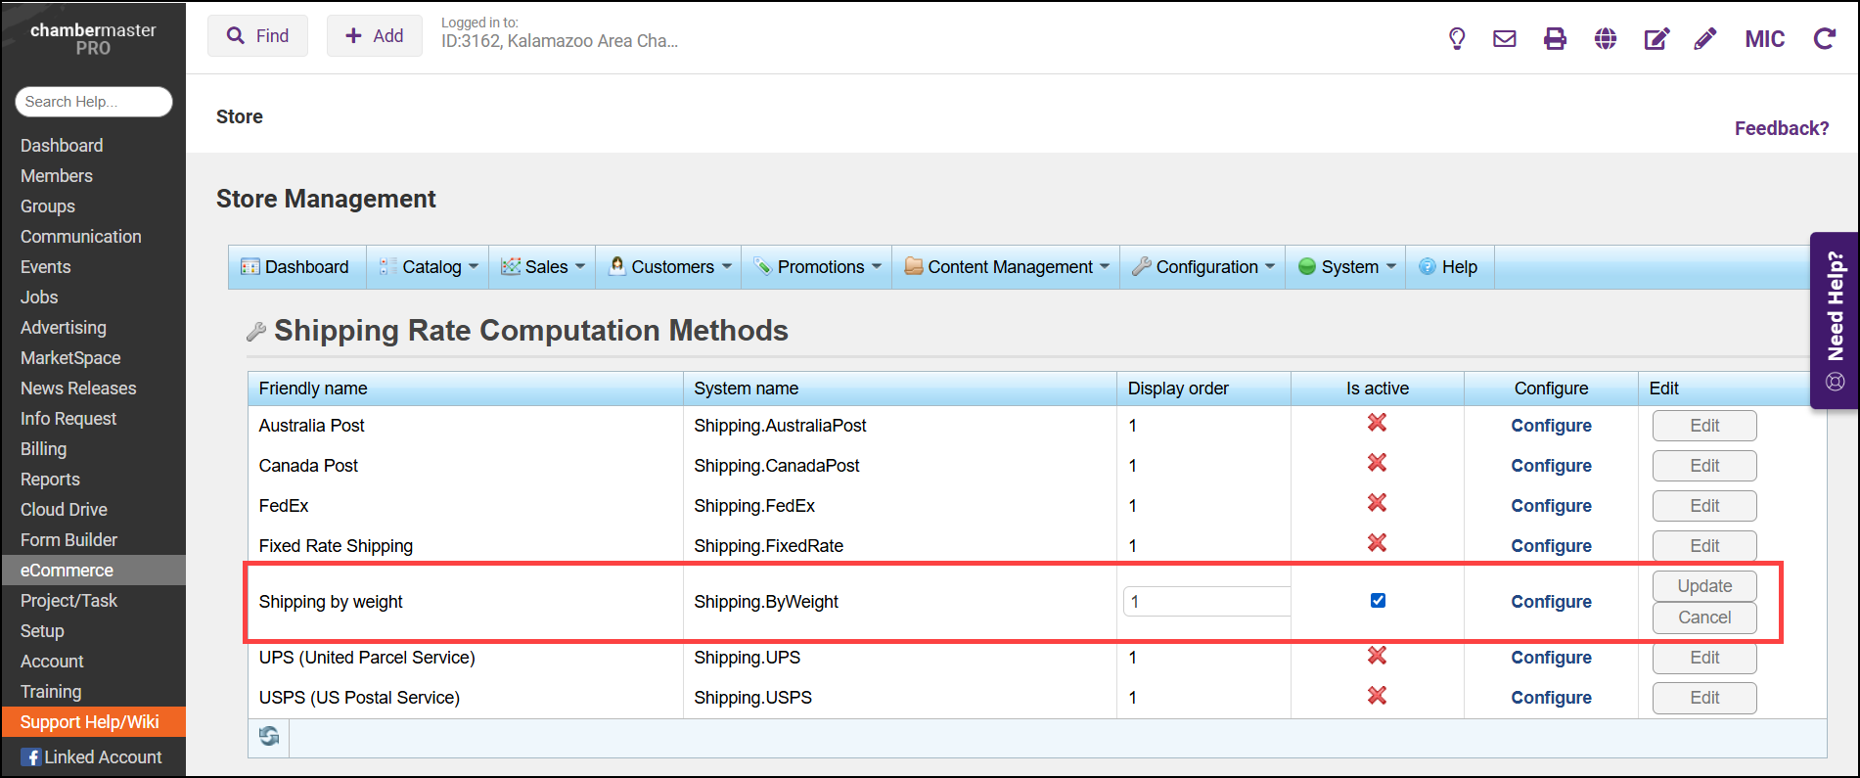
Task: Click the printer icon in header
Action: (1555, 39)
